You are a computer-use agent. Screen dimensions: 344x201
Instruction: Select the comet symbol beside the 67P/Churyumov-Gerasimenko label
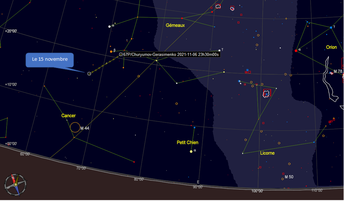[121, 54]
